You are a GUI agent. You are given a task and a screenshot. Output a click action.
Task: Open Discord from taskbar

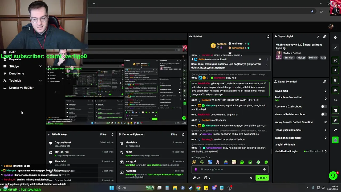click(x=214, y=188)
